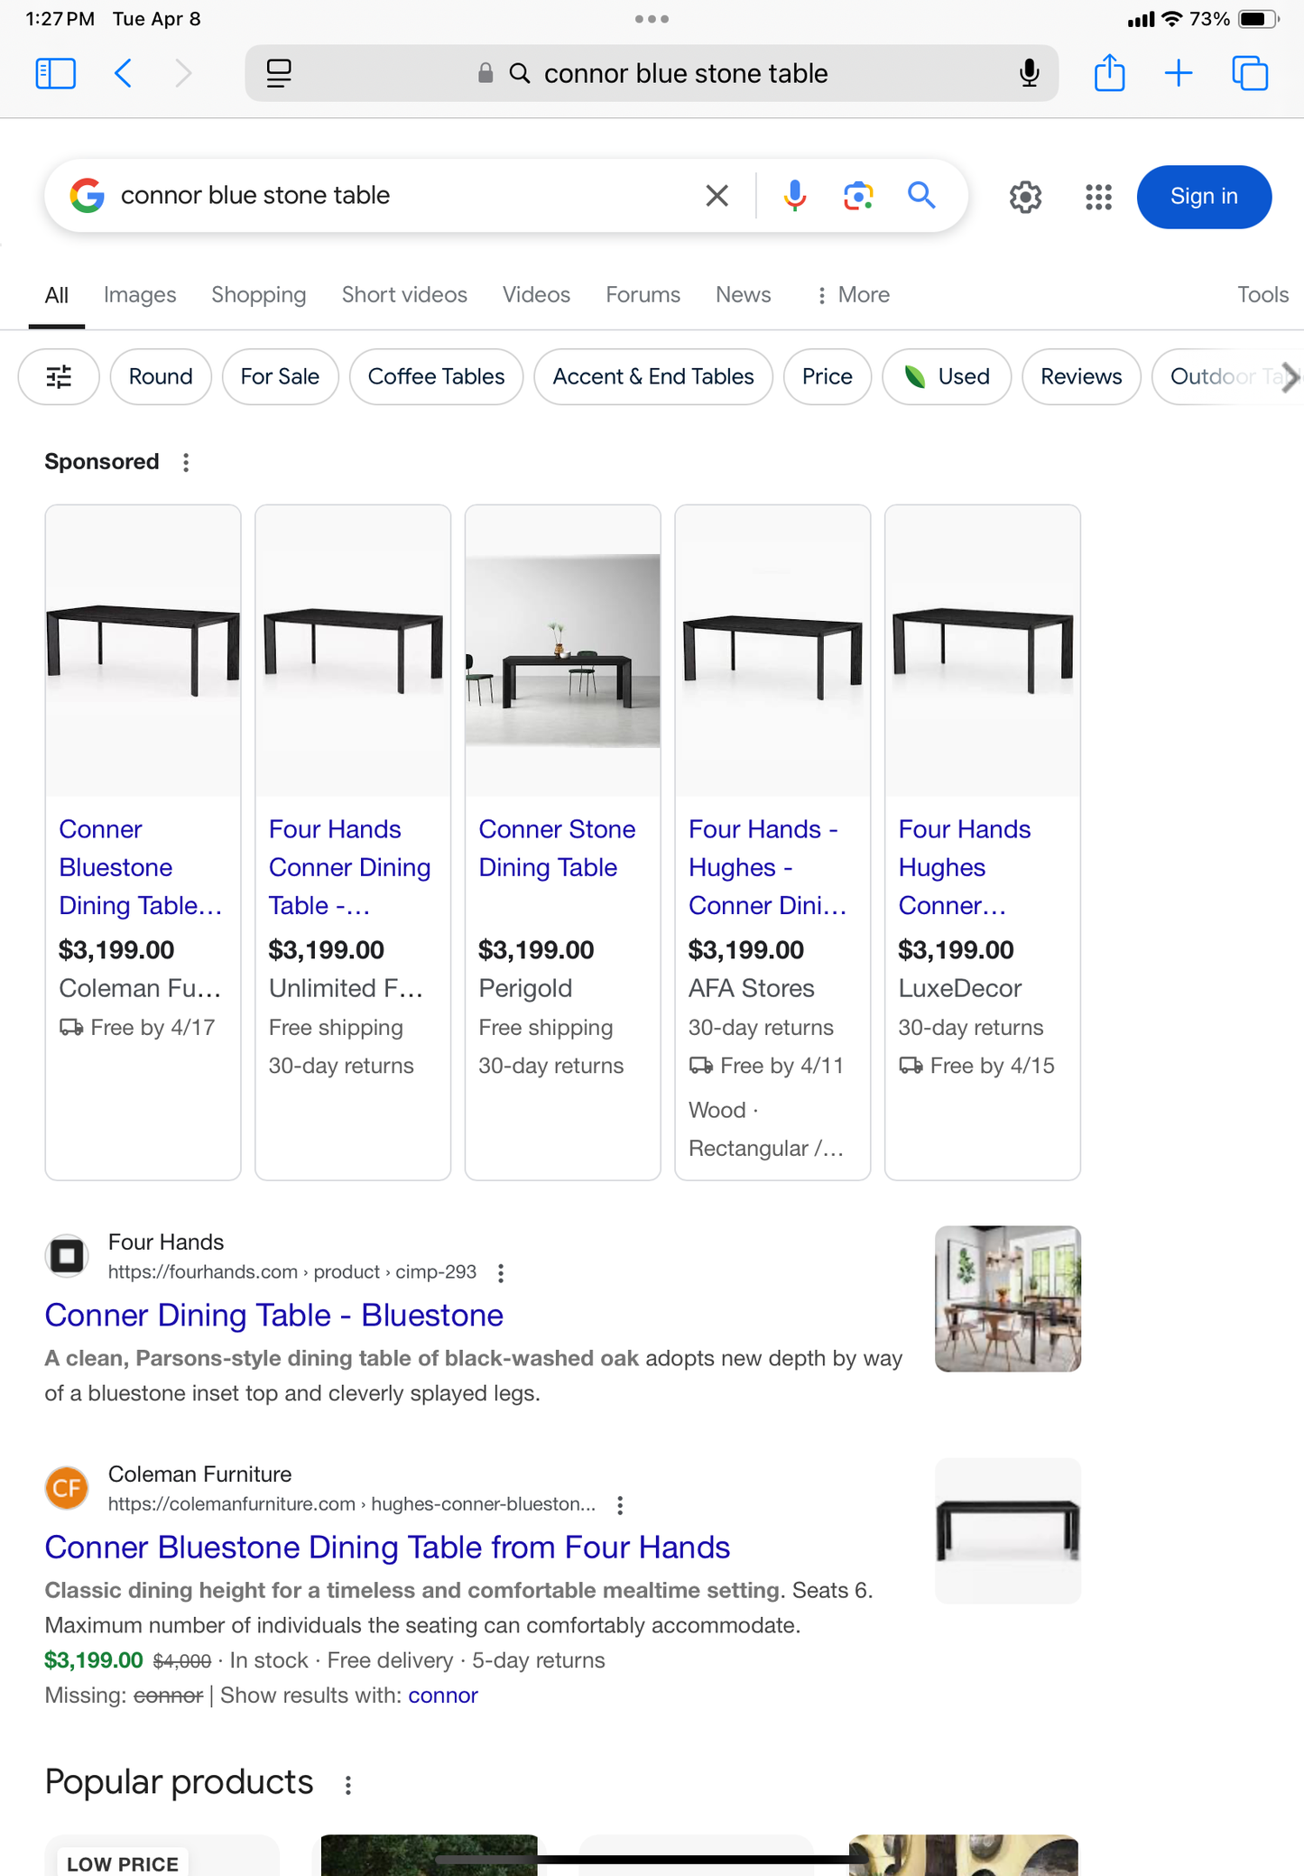The height and width of the screenshot is (1876, 1304).
Task: Open the Google apps grid
Action: coord(1098,197)
